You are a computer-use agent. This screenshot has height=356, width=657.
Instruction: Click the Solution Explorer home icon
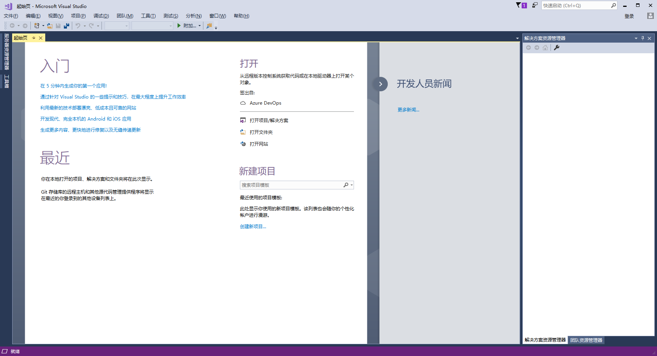(x=545, y=48)
